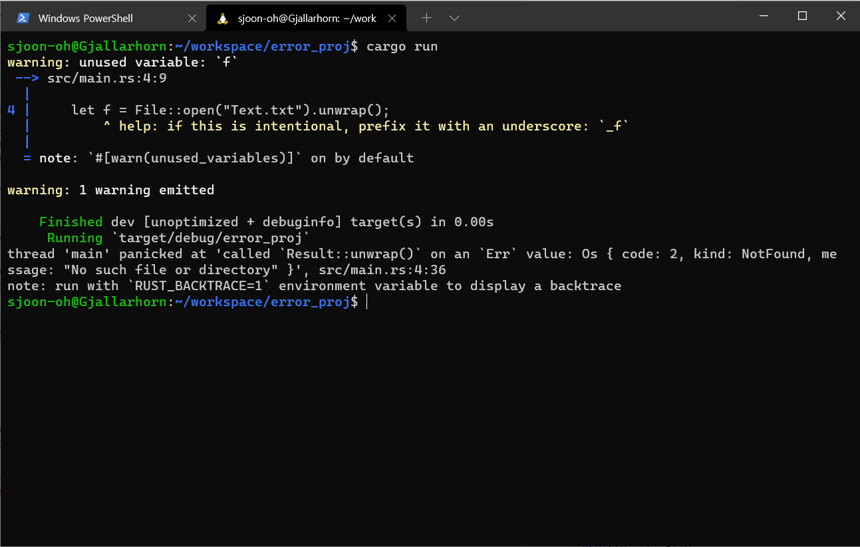Click the '#[warn(unused_variables)]' note line
This screenshot has height=547, width=860.
click(x=218, y=158)
